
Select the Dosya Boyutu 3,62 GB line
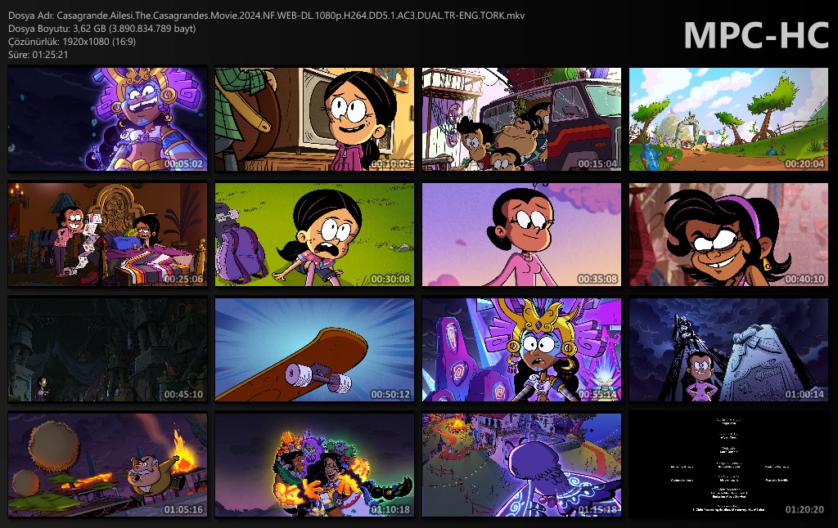pos(102,29)
